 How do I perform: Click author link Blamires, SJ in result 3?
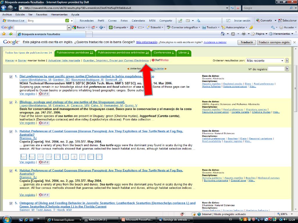[x=28, y=138]
